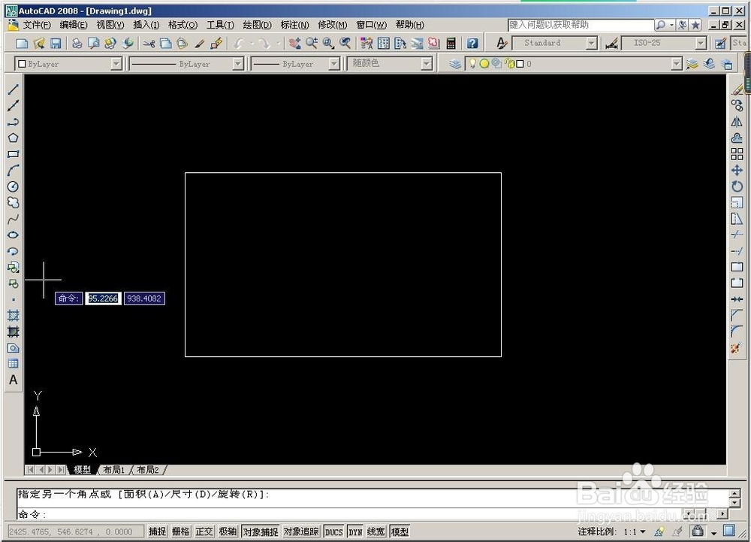Select the Hatch tool
Viewport: 751px width, 542px height.
(13, 315)
